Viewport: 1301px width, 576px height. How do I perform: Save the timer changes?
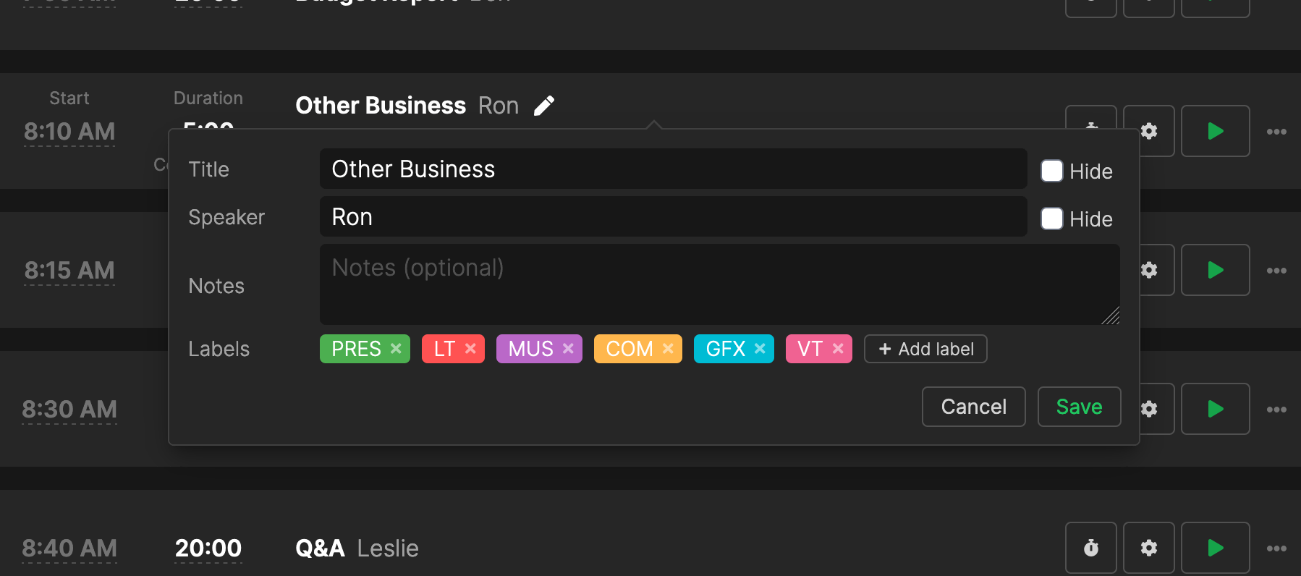(x=1079, y=407)
